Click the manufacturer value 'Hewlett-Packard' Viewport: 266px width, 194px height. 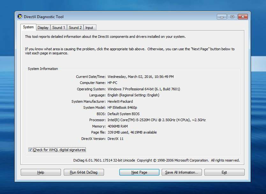120,101
